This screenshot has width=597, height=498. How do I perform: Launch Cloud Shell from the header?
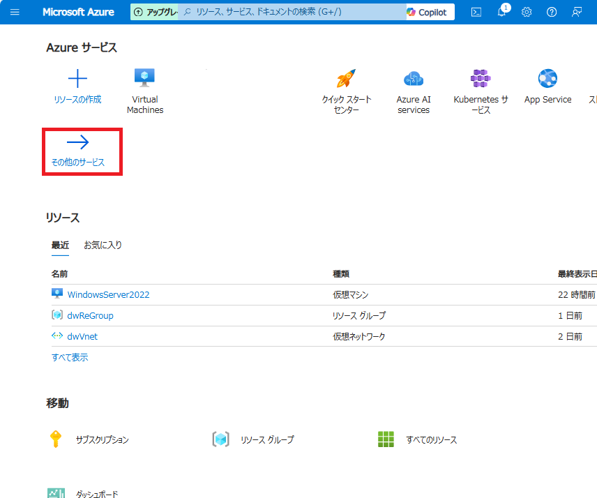[476, 12]
